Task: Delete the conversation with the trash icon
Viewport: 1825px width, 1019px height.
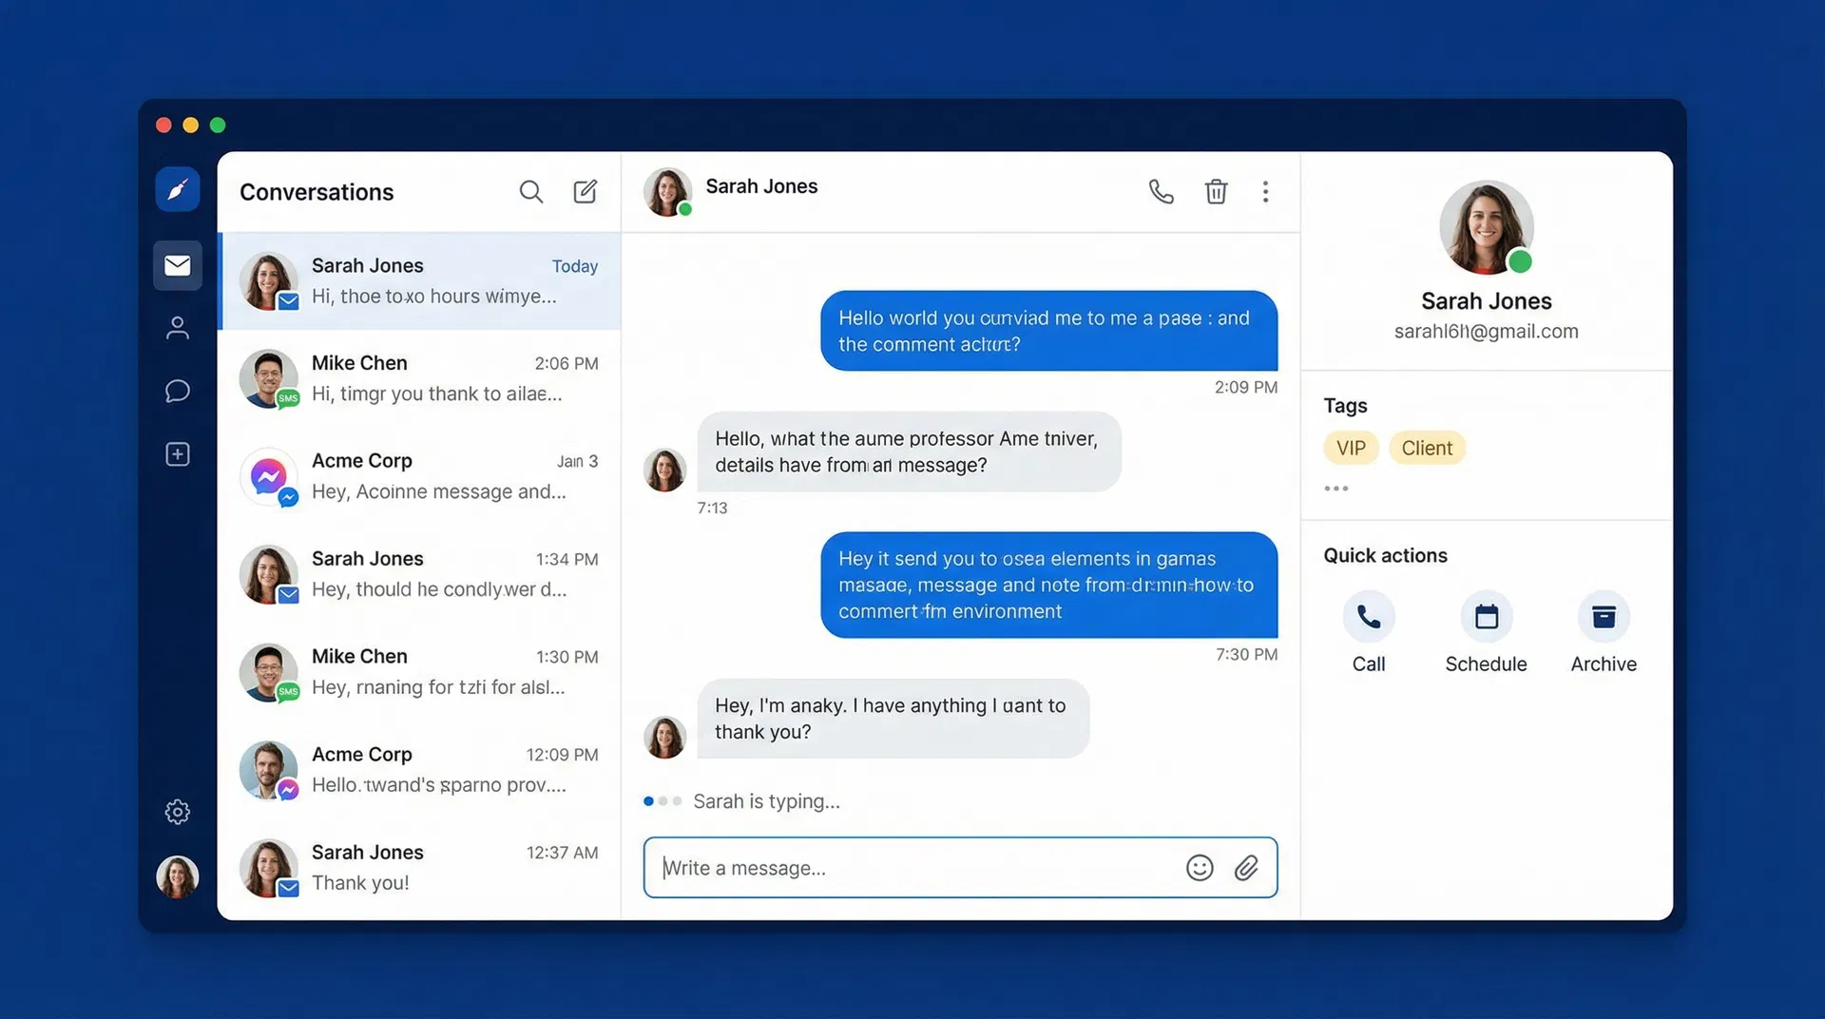Action: (1217, 191)
